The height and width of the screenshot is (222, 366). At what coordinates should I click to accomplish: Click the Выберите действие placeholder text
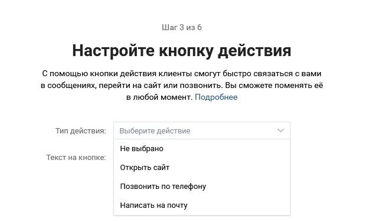coord(155,131)
